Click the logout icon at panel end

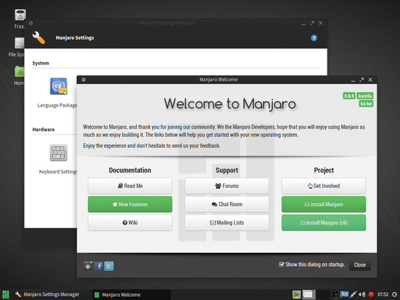(x=395, y=295)
